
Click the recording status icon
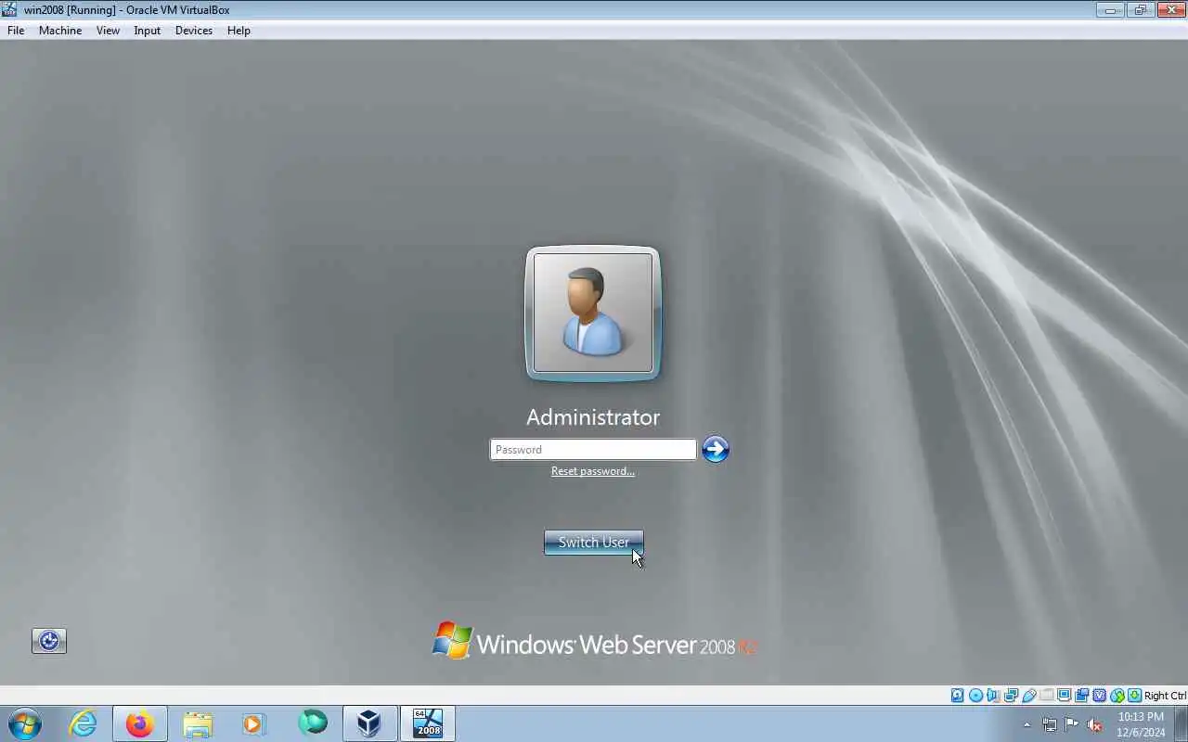(1081, 696)
